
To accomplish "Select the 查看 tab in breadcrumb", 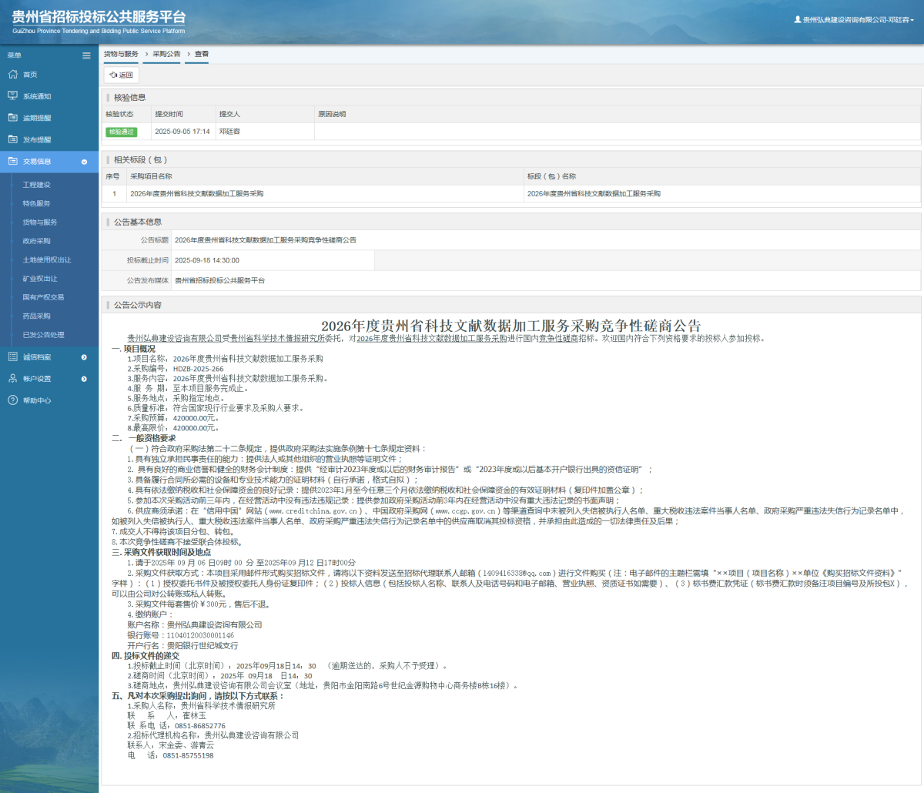I will [x=202, y=54].
